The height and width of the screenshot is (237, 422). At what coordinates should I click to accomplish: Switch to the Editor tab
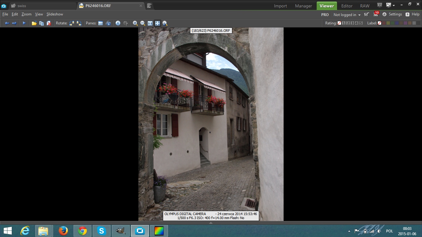point(347,6)
